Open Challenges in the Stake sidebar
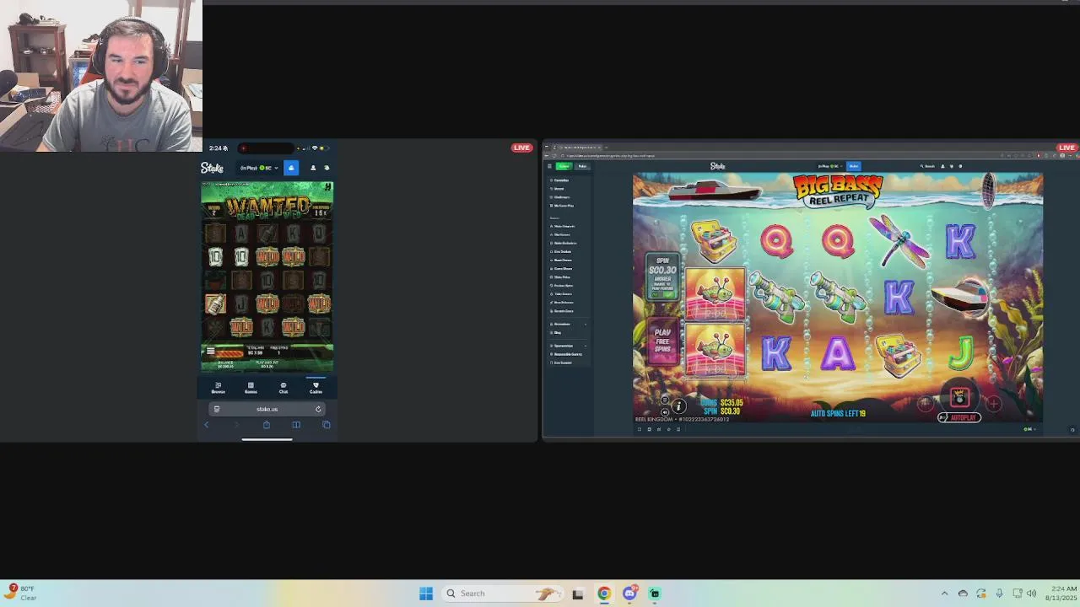Image resolution: width=1080 pixels, height=607 pixels. 561,197
